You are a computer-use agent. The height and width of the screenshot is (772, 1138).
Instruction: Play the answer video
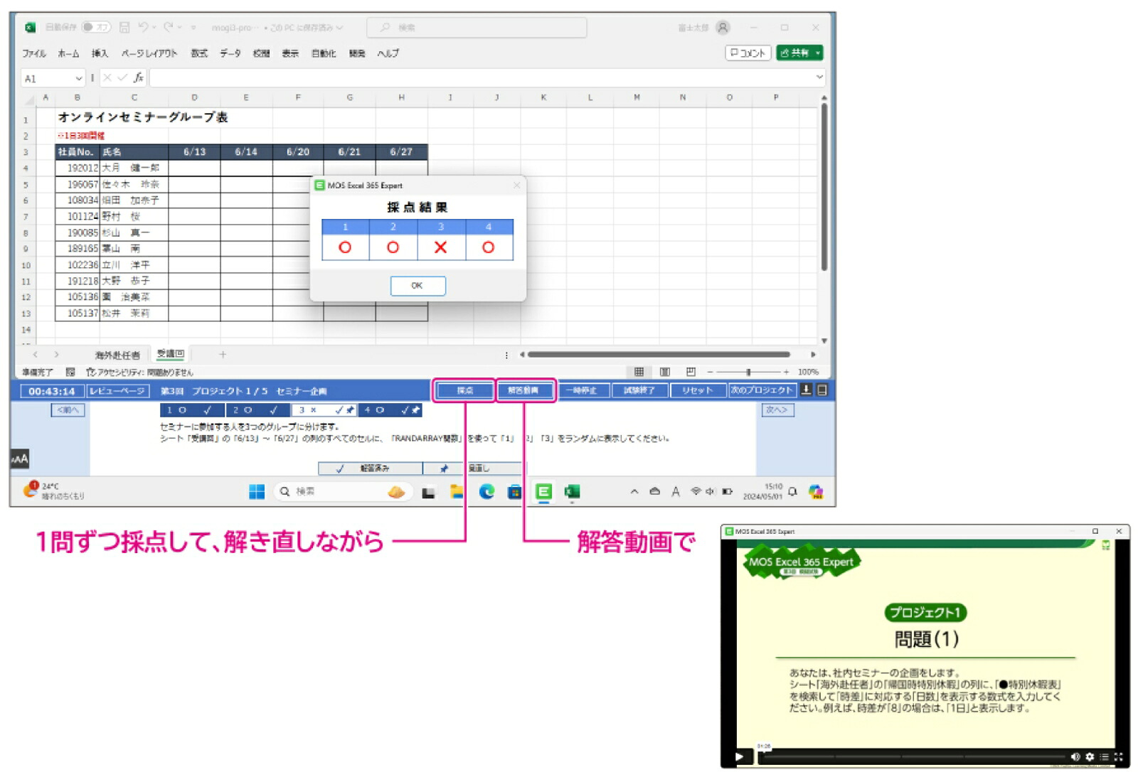(x=739, y=756)
